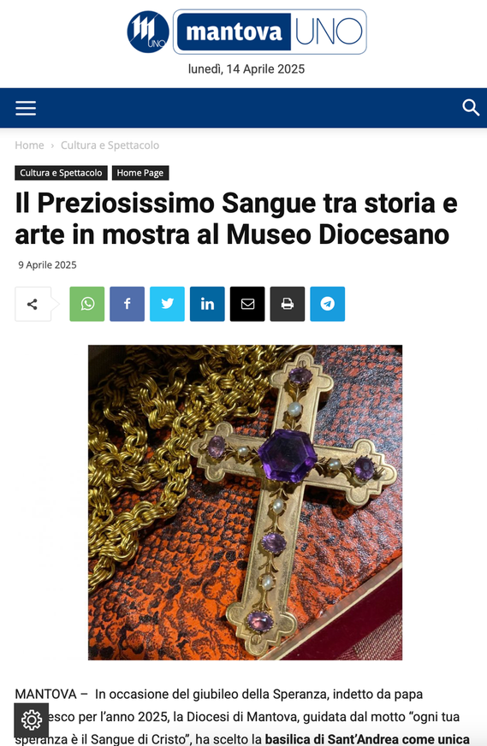Share the article on Facebook
Image resolution: width=487 pixels, height=746 pixels.
(128, 304)
